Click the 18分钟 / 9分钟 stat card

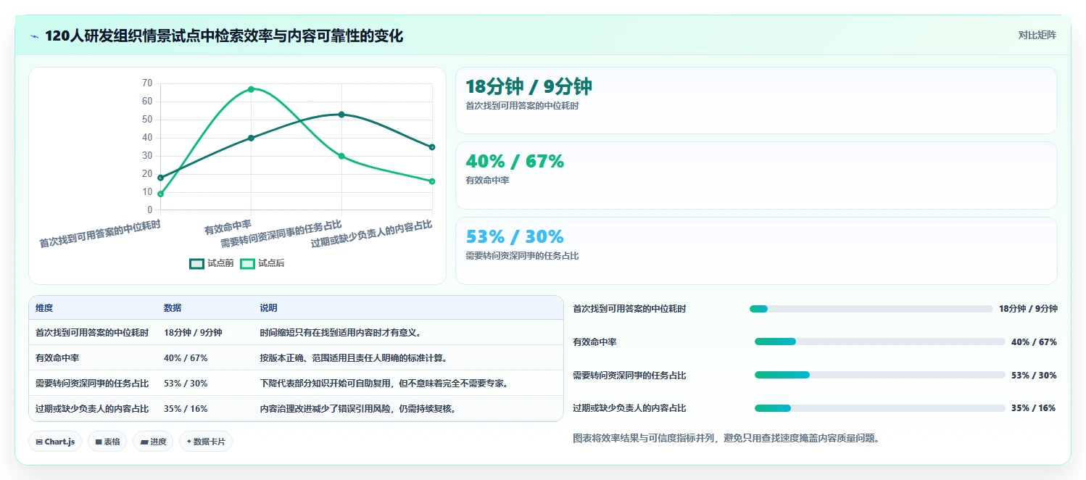pos(756,100)
